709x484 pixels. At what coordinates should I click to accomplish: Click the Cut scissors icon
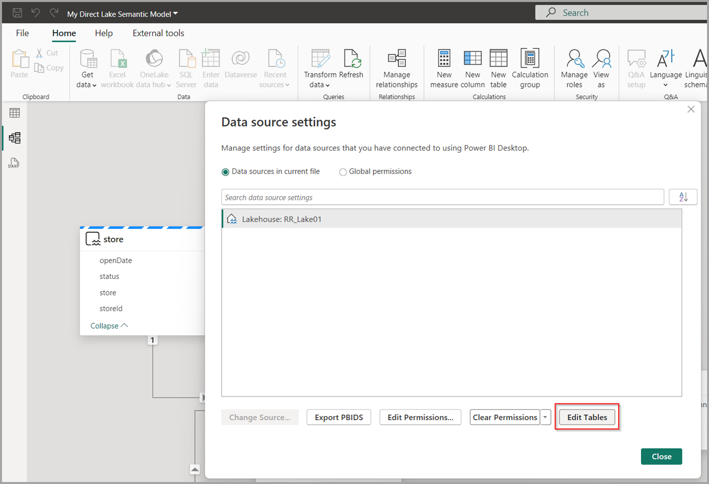click(x=39, y=53)
